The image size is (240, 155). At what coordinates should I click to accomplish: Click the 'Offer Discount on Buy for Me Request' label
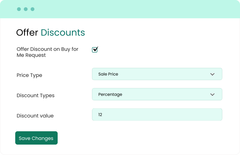coord(47,52)
